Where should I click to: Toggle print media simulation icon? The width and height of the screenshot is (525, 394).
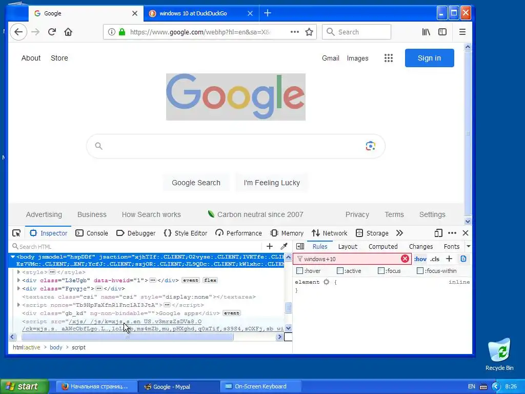(463, 259)
